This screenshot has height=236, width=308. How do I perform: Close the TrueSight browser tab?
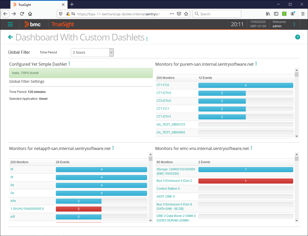(x=63, y=5)
